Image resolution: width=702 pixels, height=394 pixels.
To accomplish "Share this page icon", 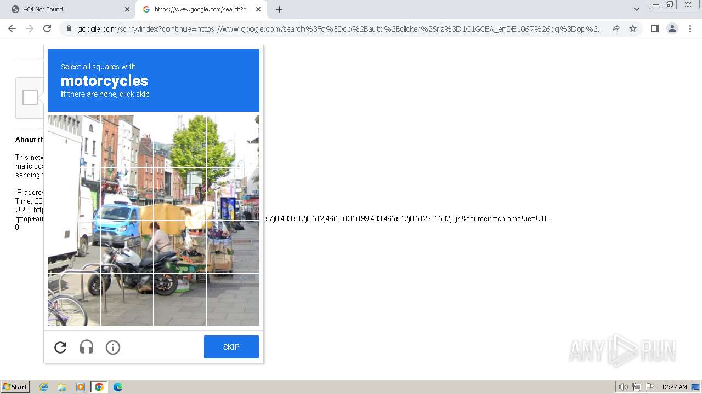I will coord(615,28).
